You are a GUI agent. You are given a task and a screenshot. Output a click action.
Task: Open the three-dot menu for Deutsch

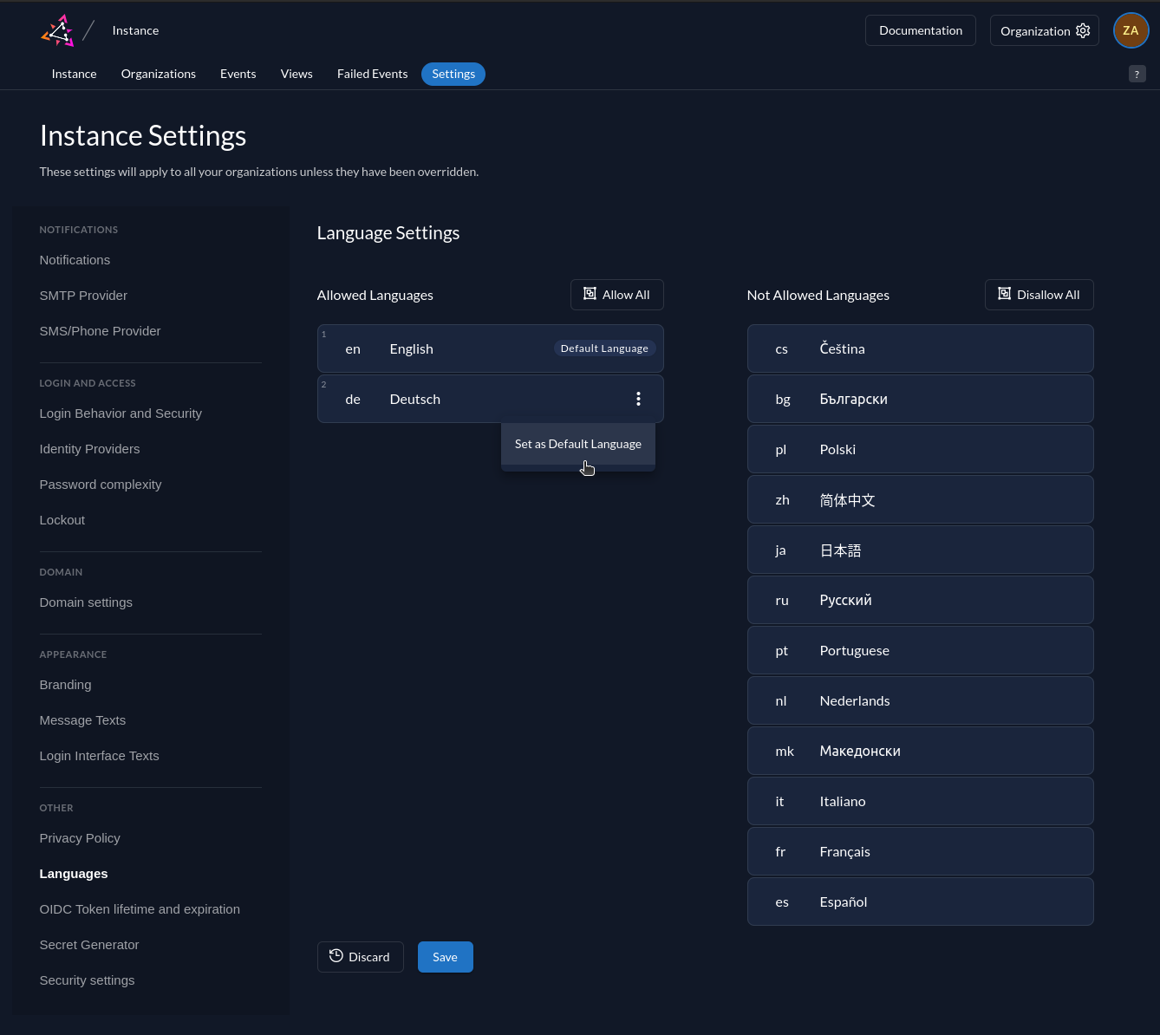(638, 399)
